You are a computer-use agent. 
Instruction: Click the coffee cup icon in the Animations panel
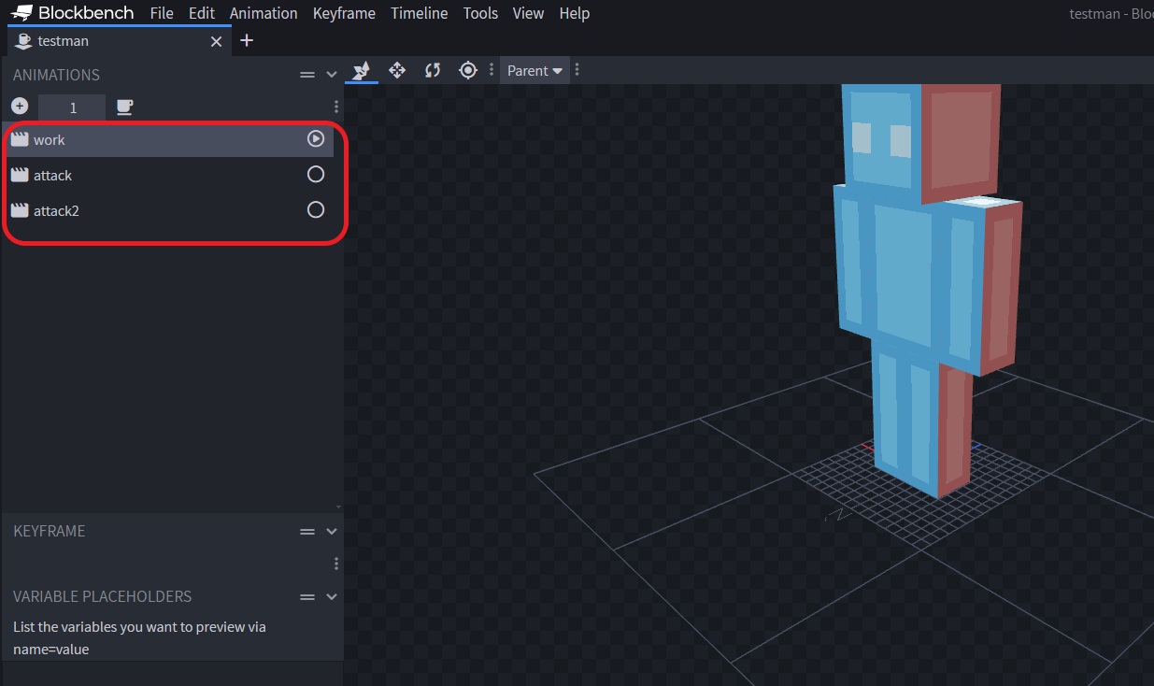point(124,107)
